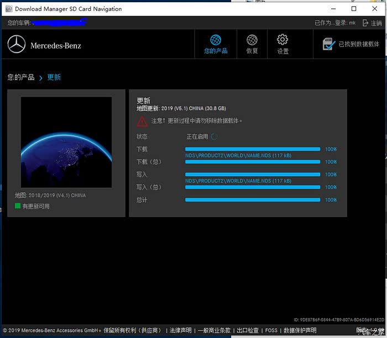Open 法律声明 (Legal Notice) footer link

pos(180,330)
